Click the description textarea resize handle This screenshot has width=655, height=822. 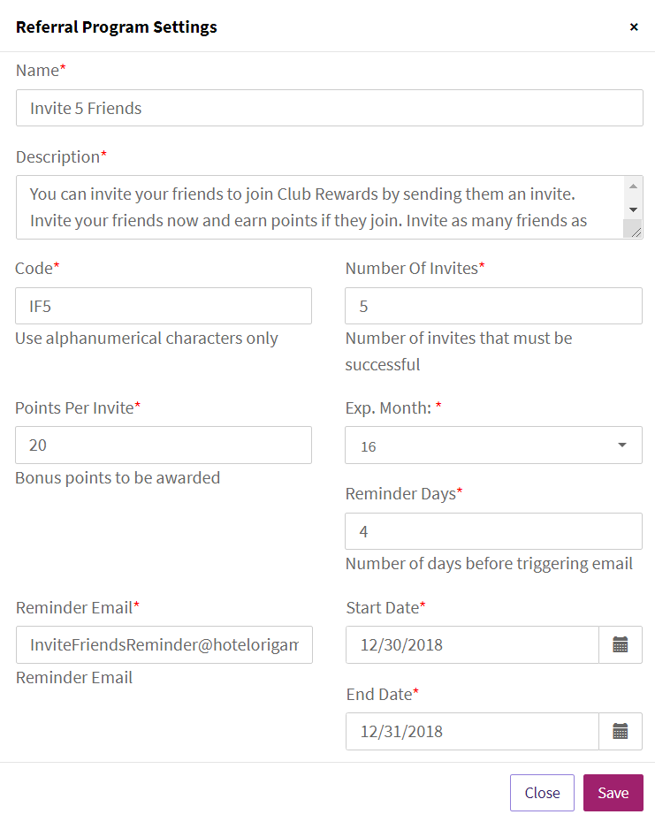click(x=636, y=232)
